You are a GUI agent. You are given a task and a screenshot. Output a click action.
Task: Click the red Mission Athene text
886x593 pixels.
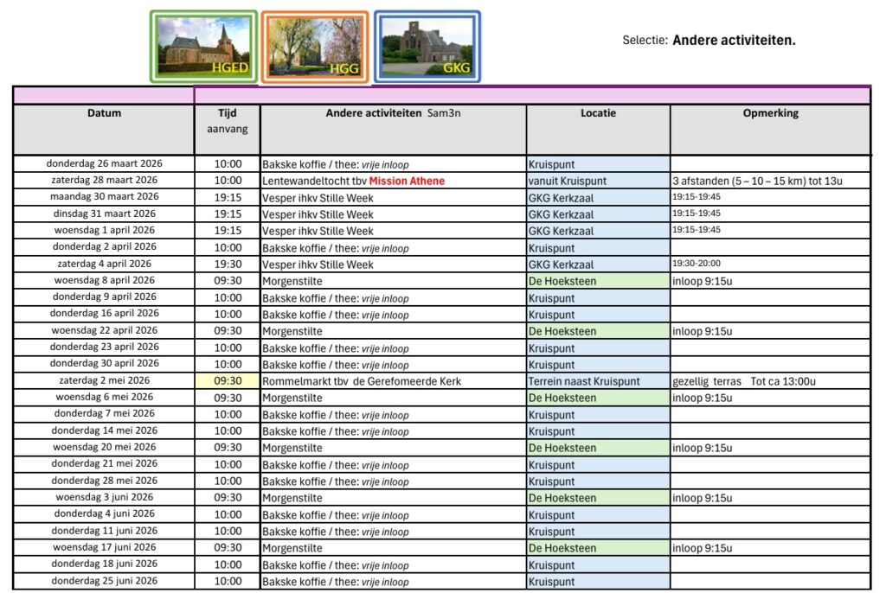(407, 181)
